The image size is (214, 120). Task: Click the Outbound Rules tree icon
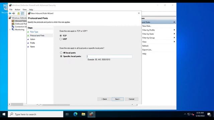click(13, 24)
